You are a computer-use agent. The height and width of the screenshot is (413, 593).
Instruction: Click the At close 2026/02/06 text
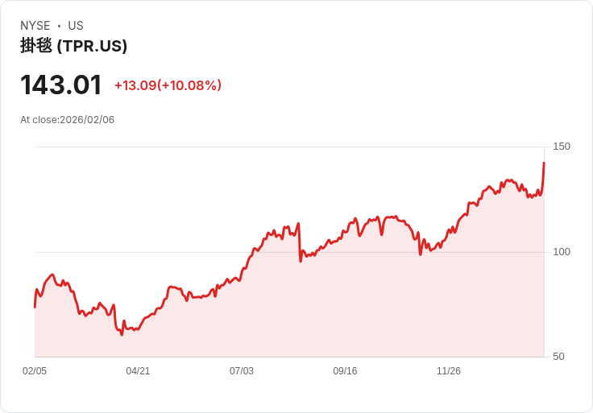(67, 120)
